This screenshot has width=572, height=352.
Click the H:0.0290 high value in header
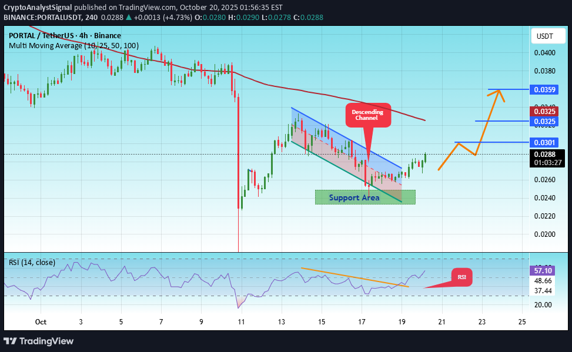pyautogui.click(x=244, y=17)
